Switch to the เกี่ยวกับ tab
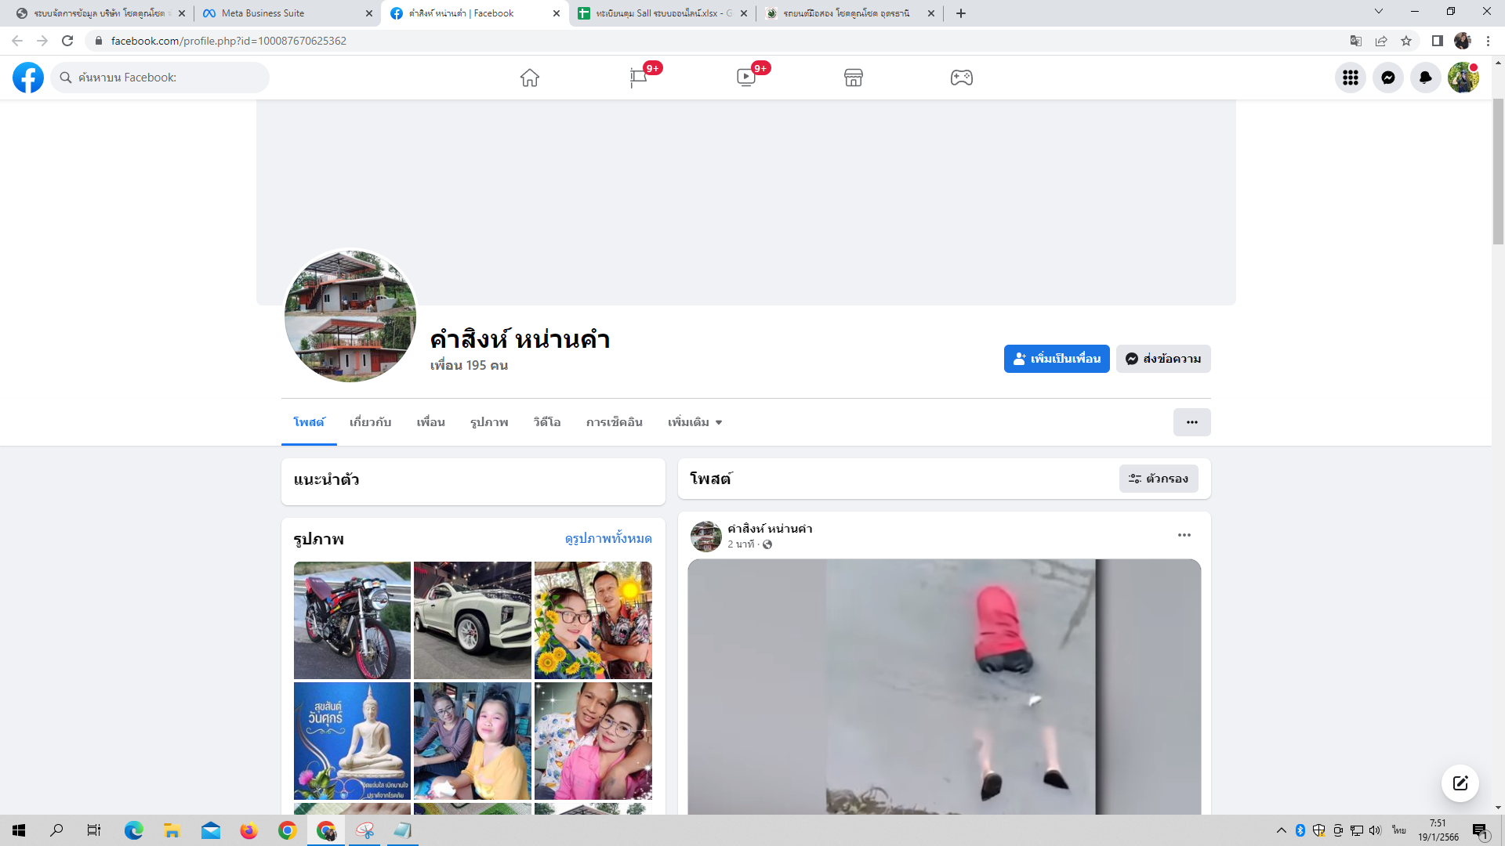Viewport: 1505px width, 846px height. [370, 422]
